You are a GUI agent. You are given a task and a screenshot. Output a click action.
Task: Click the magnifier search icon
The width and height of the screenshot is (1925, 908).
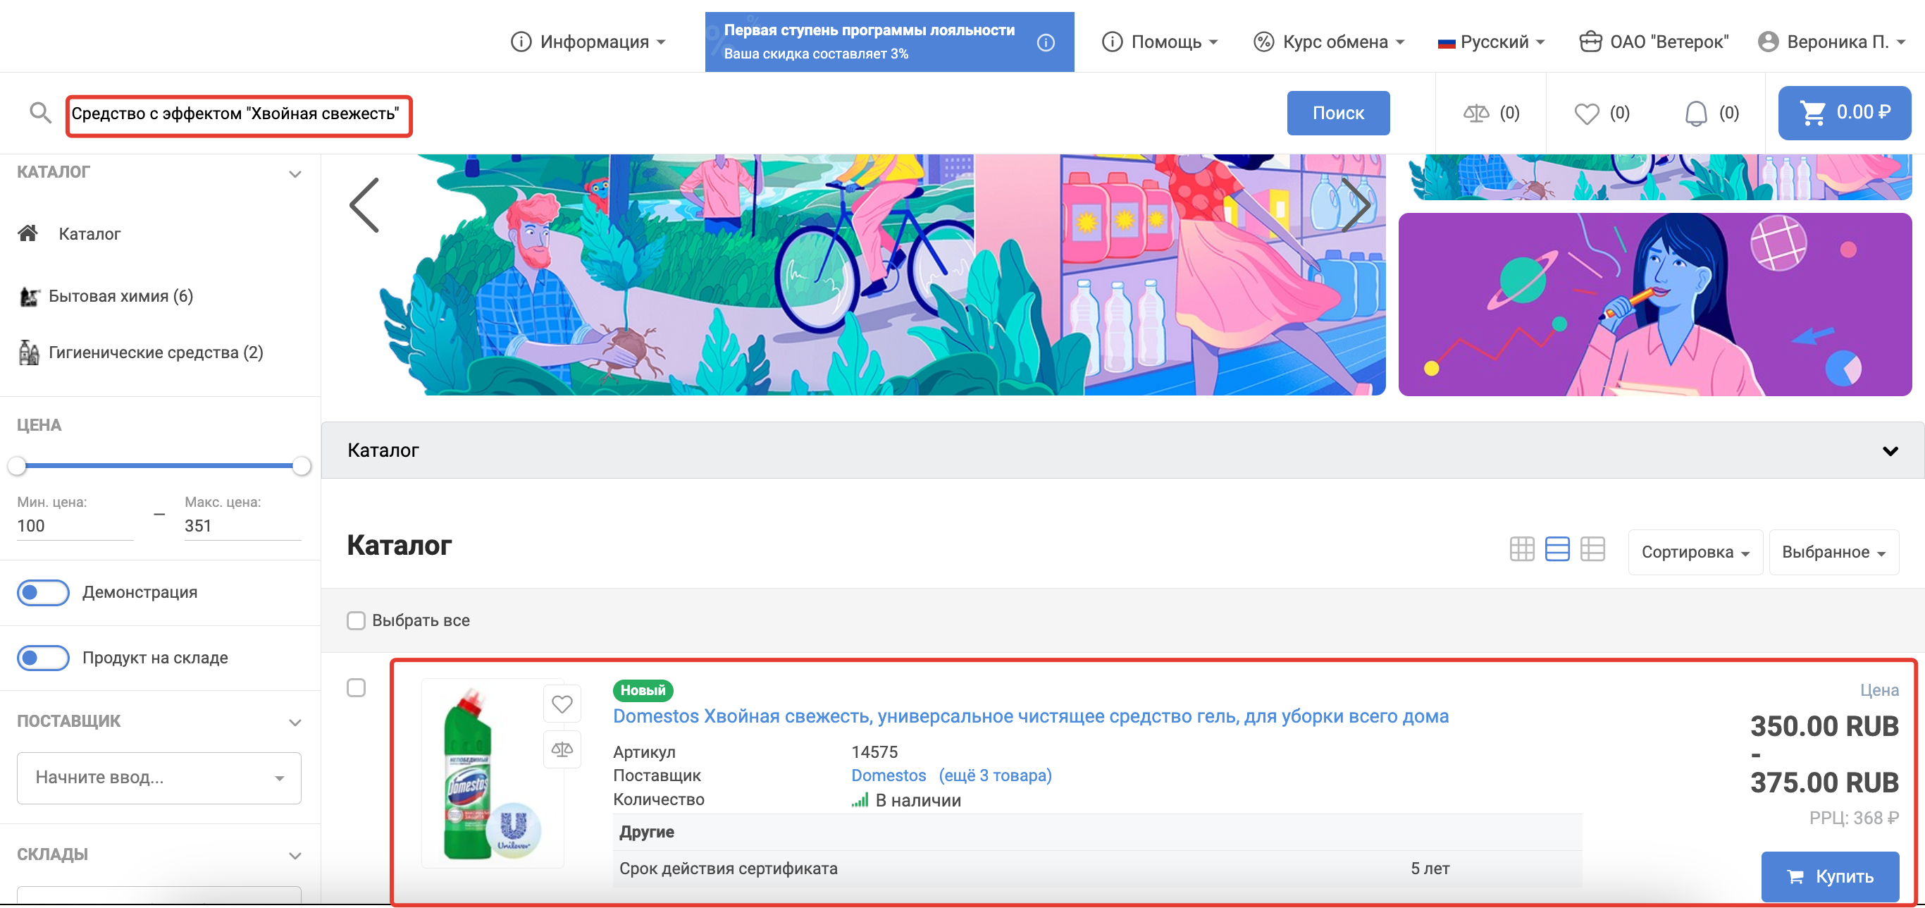40,113
